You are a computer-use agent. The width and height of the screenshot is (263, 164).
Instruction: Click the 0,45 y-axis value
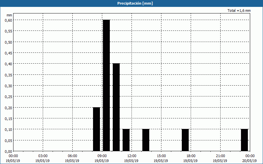[x=9, y=53]
